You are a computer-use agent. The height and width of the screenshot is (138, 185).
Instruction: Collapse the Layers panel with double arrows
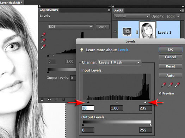(x=183, y=6)
